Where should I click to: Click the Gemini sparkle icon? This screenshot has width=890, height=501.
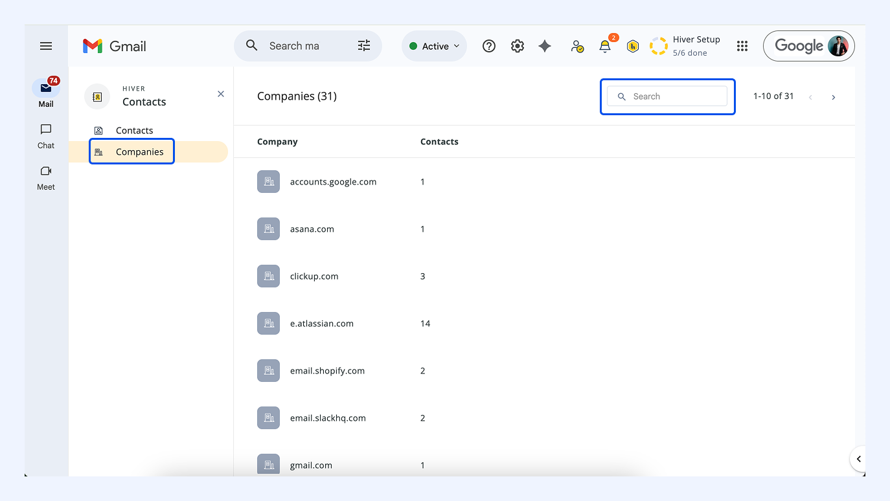(545, 46)
